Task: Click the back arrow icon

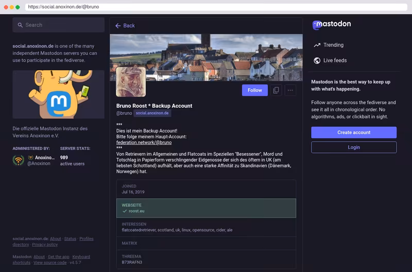Action: (118, 25)
